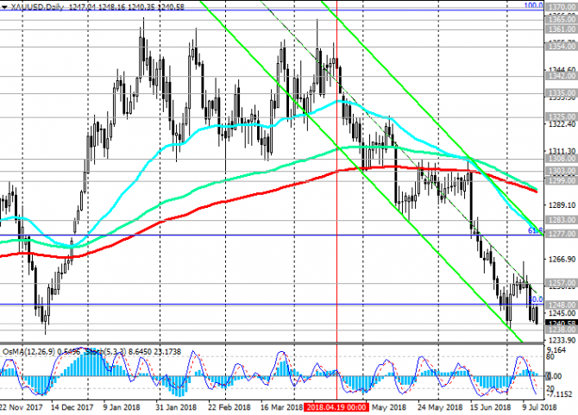The image size is (578, 415).
Task: Click the 1361.00 price level label
Action: 561,29
